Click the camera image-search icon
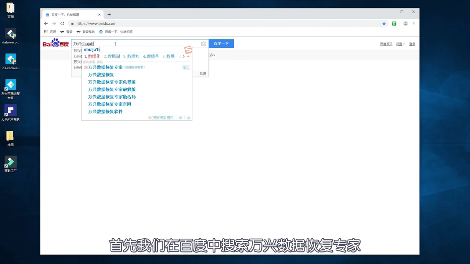The height and width of the screenshot is (264, 470). tap(203, 44)
